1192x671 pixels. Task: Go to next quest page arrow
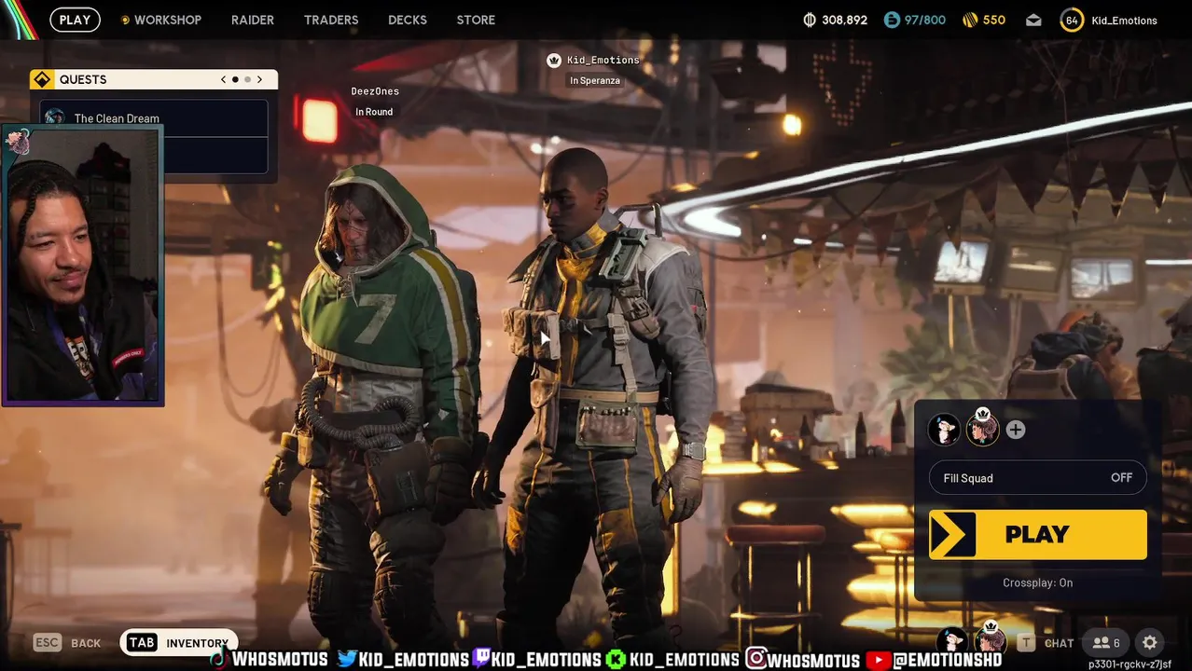click(x=259, y=79)
